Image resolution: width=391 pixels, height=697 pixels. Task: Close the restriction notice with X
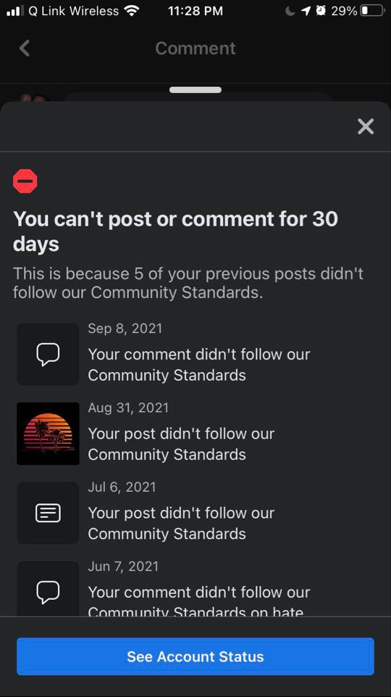pyautogui.click(x=365, y=127)
